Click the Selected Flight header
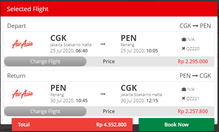 pos(28,9)
